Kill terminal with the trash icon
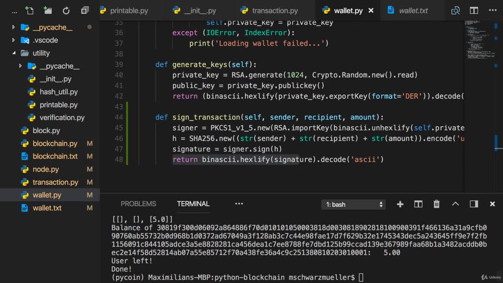503x283 pixels. pyautogui.click(x=437, y=204)
